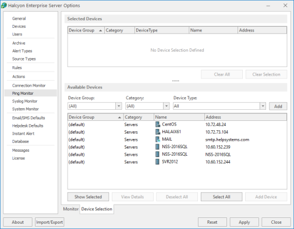Viewport: 294px width, 229px height.
Task: Click the NSS-2016SQL icon with address 10.60.152.239
Action: 158,146
